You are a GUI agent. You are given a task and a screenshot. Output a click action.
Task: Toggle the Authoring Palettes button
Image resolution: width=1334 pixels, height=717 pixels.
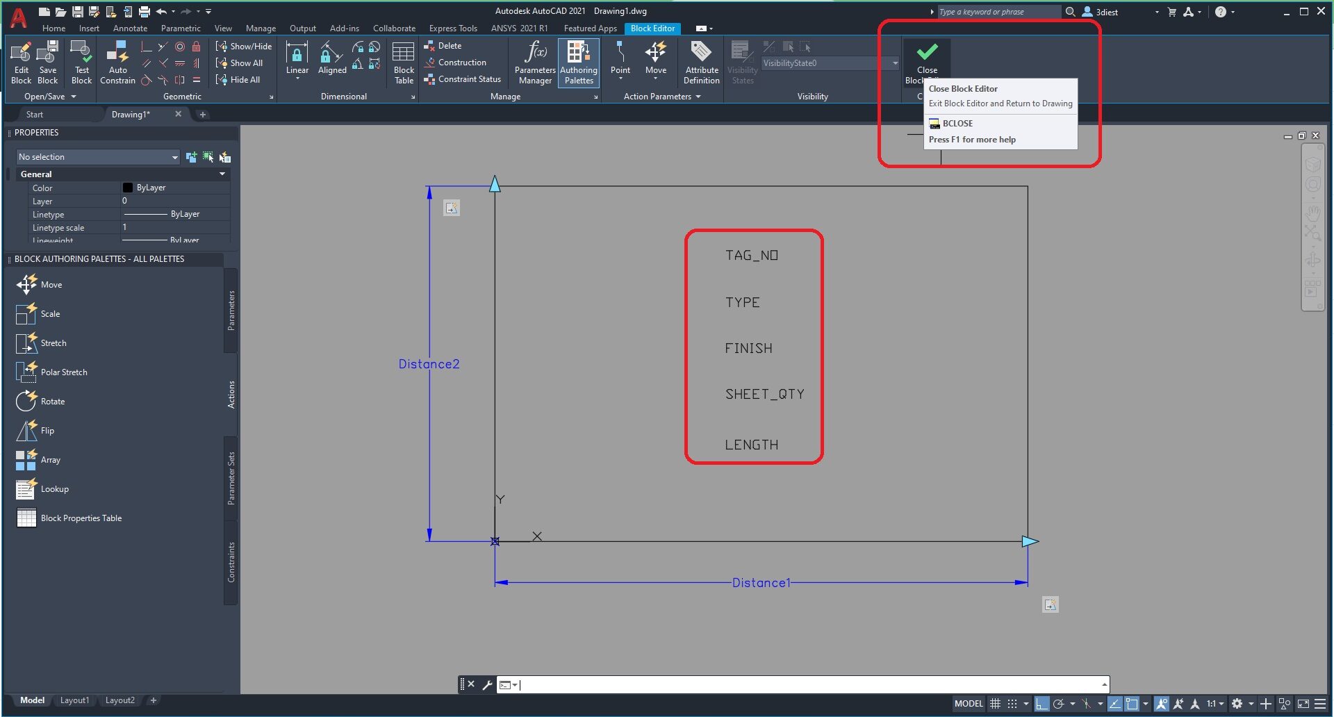coord(579,63)
